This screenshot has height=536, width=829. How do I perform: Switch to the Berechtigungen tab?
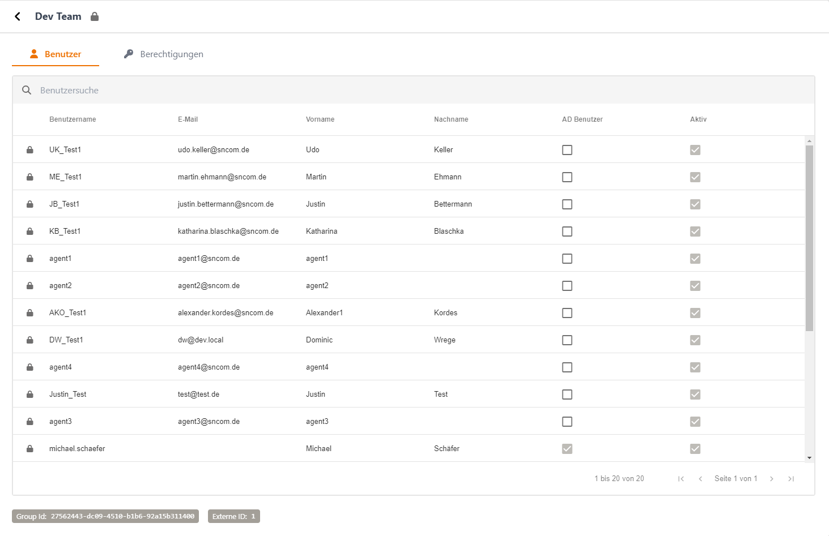(164, 54)
